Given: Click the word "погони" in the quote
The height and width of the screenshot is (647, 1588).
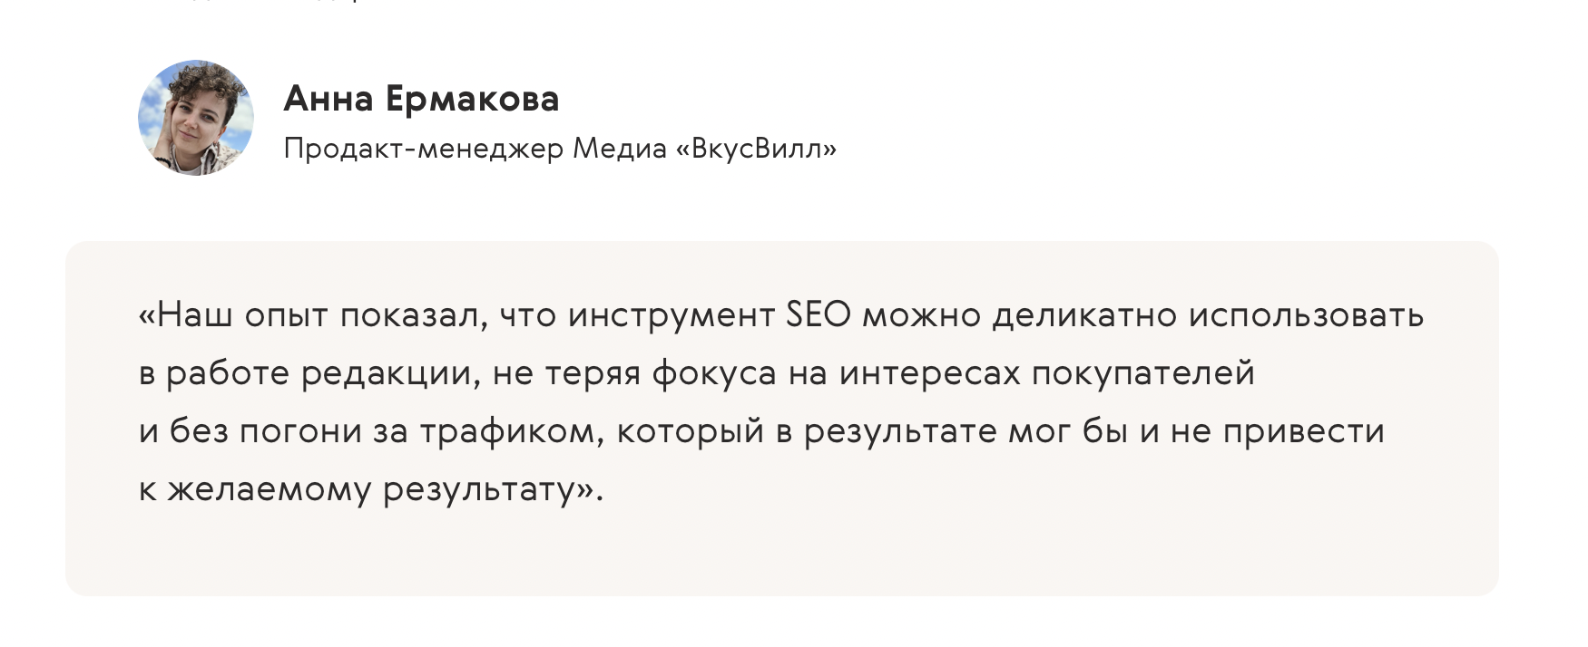Looking at the screenshot, I should pos(300,431).
